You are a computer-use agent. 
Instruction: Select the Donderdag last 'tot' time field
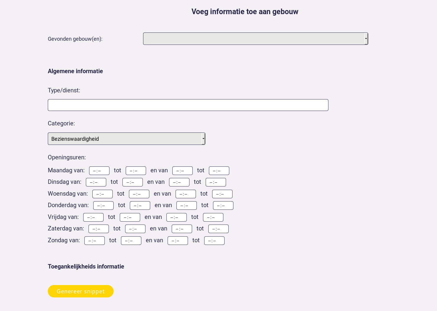click(223, 205)
